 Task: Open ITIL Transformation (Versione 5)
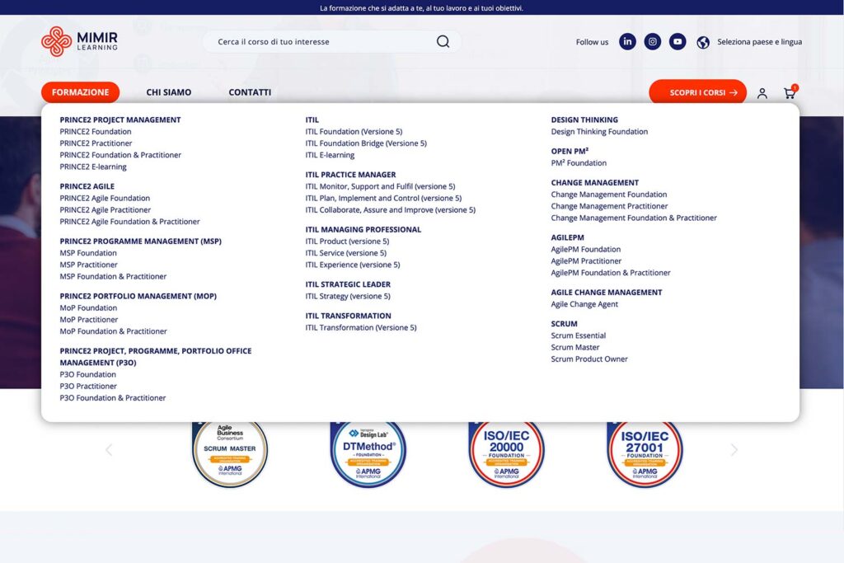tap(361, 327)
